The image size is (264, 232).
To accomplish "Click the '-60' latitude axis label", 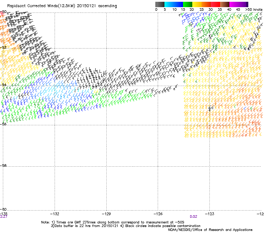I will click(3, 209).
